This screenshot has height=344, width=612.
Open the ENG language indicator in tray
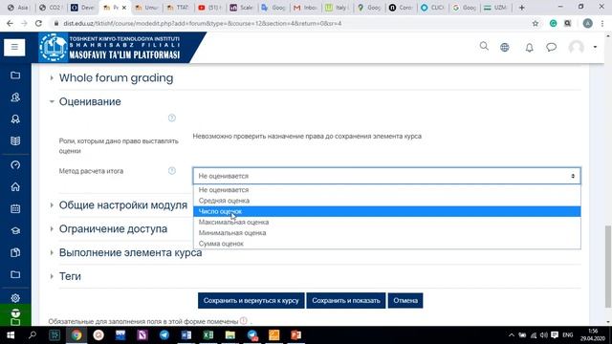[x=567, y=335]
